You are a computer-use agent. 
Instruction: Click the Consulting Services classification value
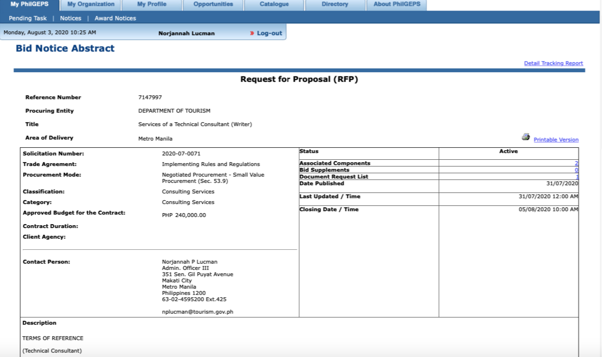(x=188, y=191)
